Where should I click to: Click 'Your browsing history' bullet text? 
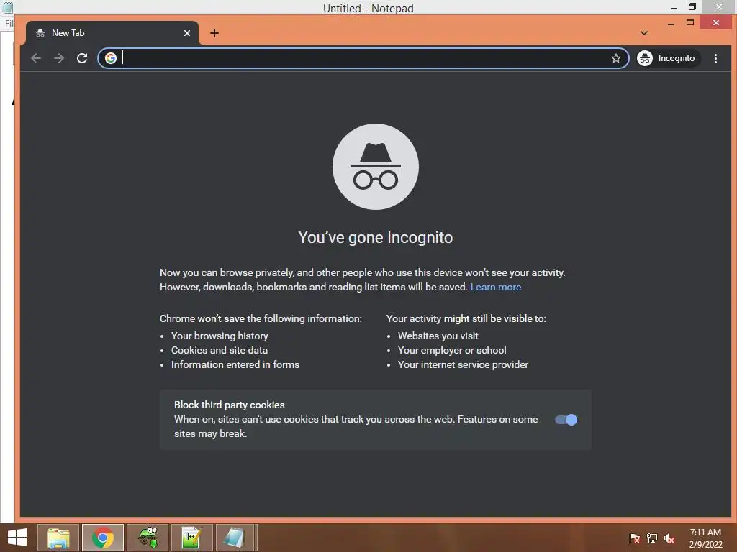coord(220,336)
